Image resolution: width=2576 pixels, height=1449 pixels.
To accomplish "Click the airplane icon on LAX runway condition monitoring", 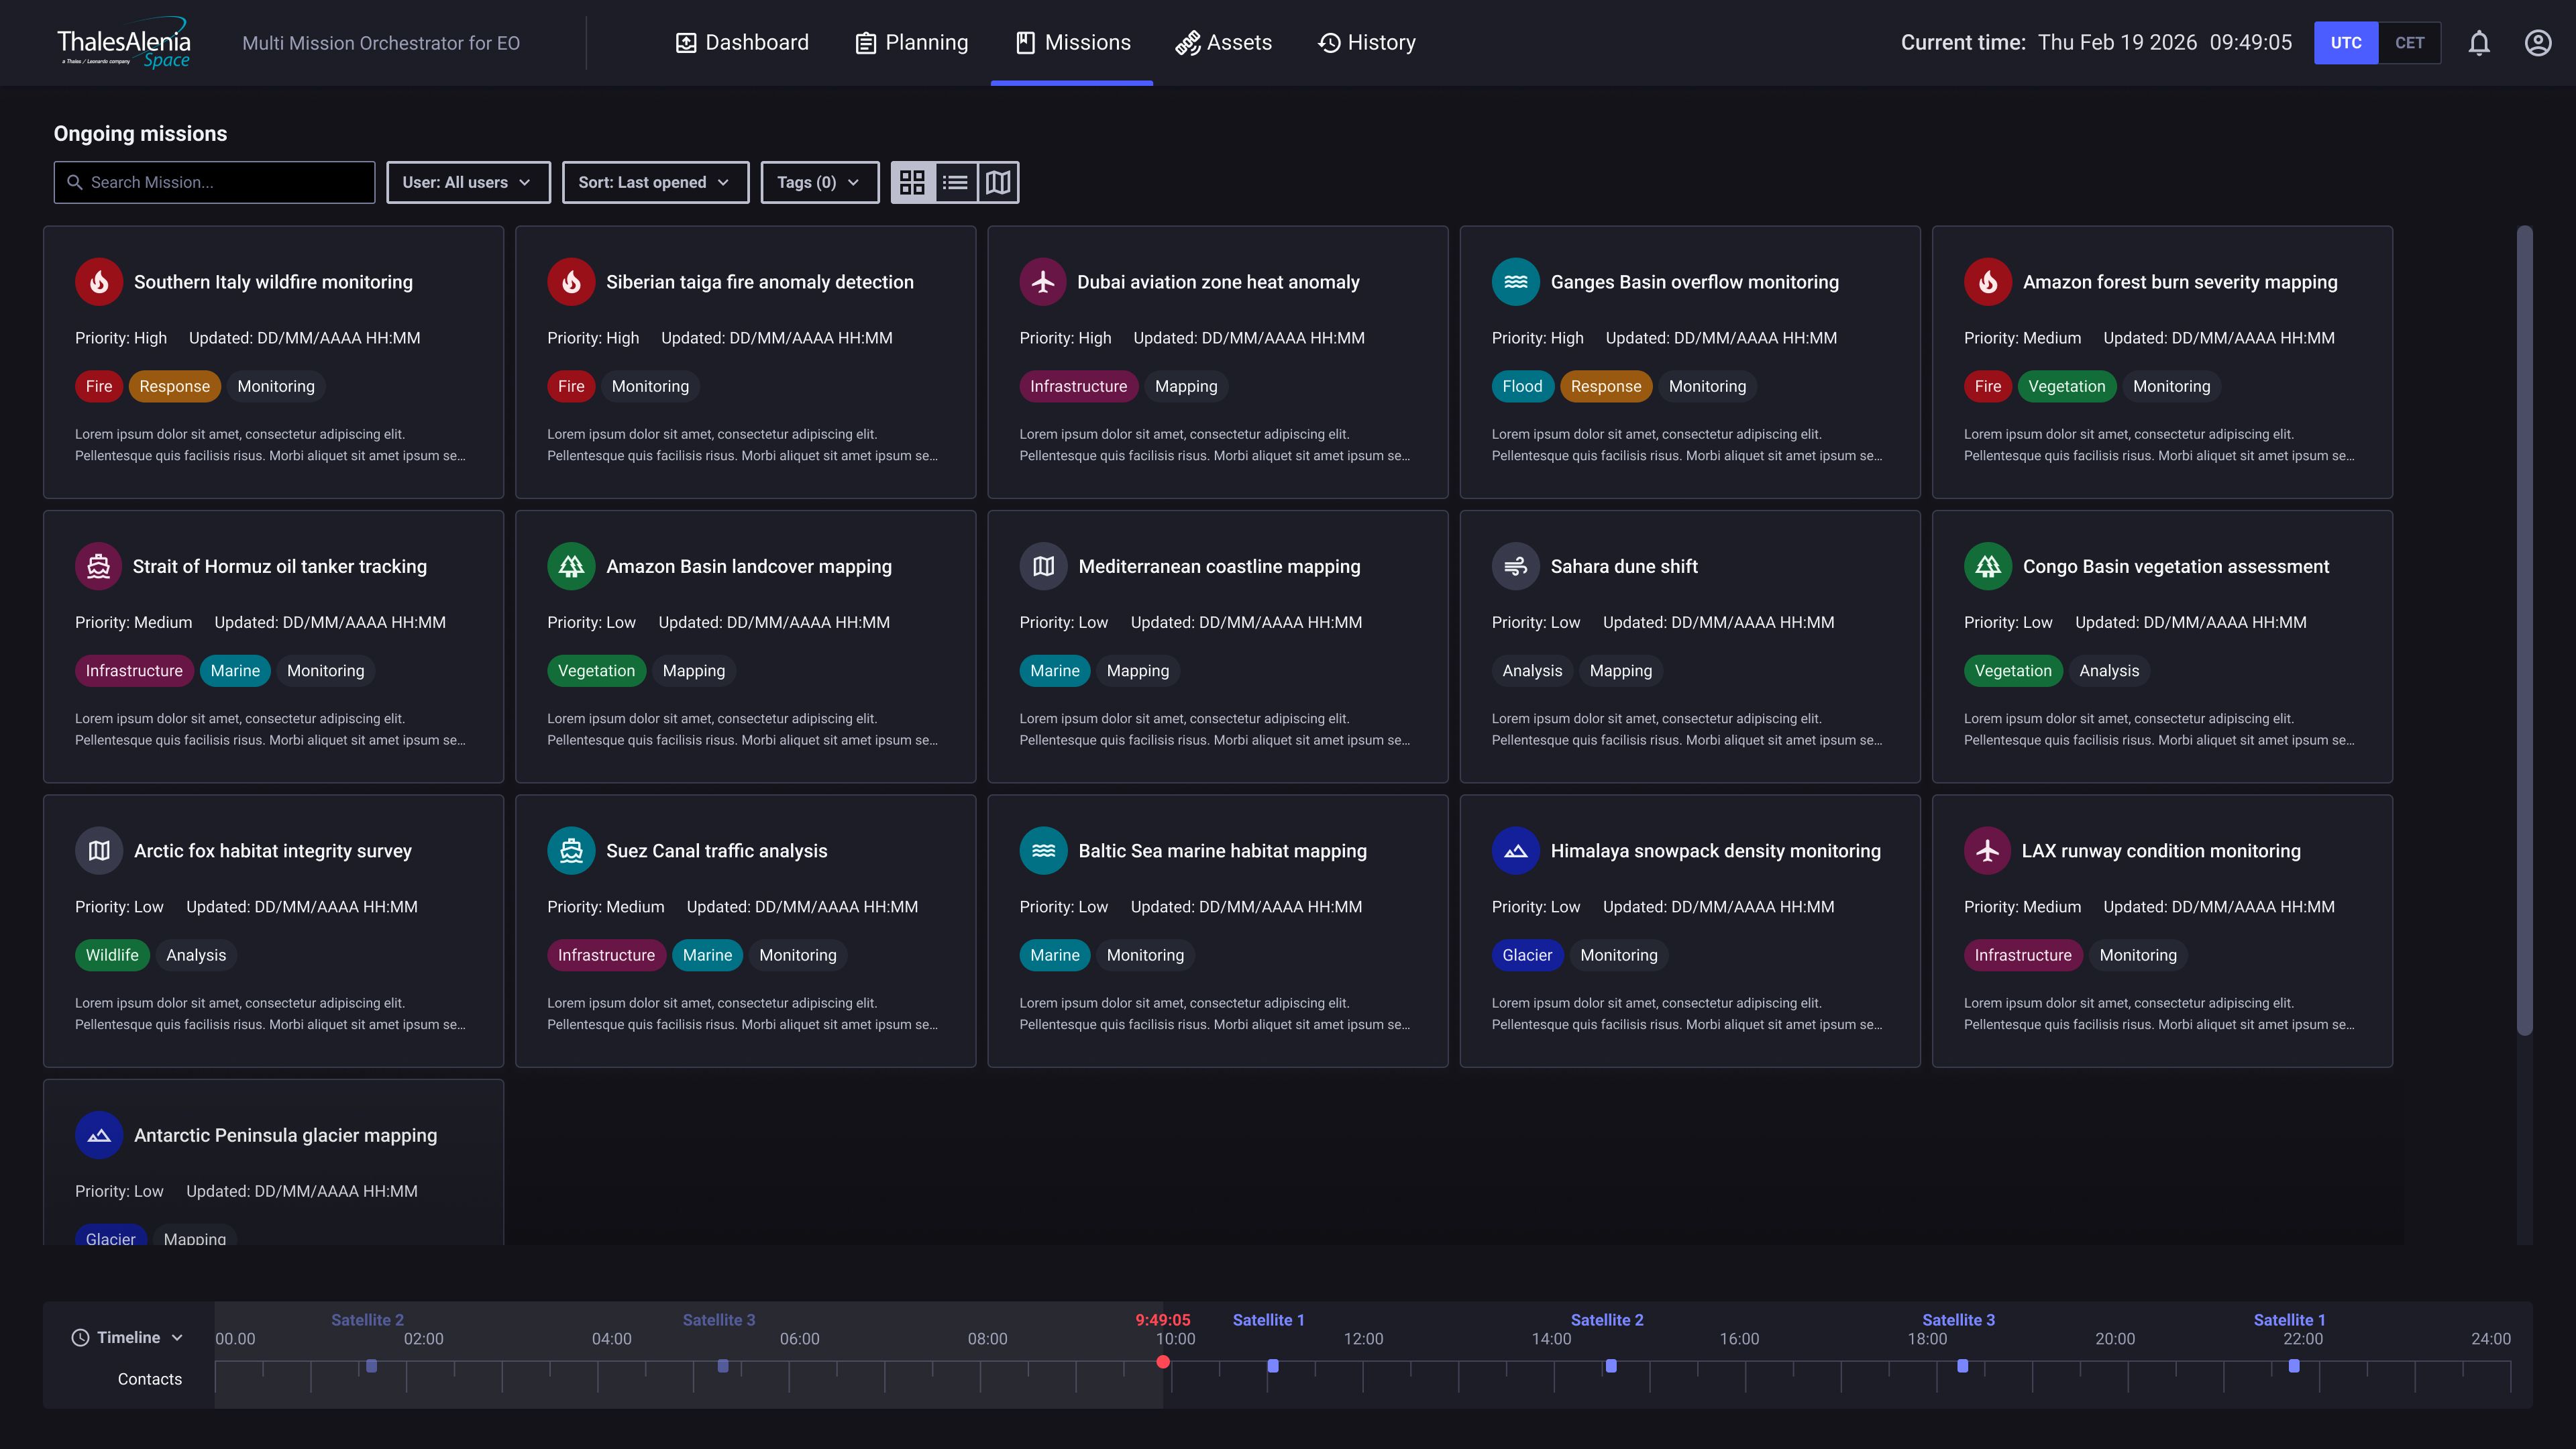I will click(x=1988, y=851).
